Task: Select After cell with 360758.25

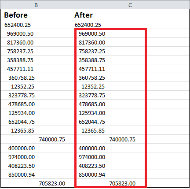Action: click(x=130, y=78)
